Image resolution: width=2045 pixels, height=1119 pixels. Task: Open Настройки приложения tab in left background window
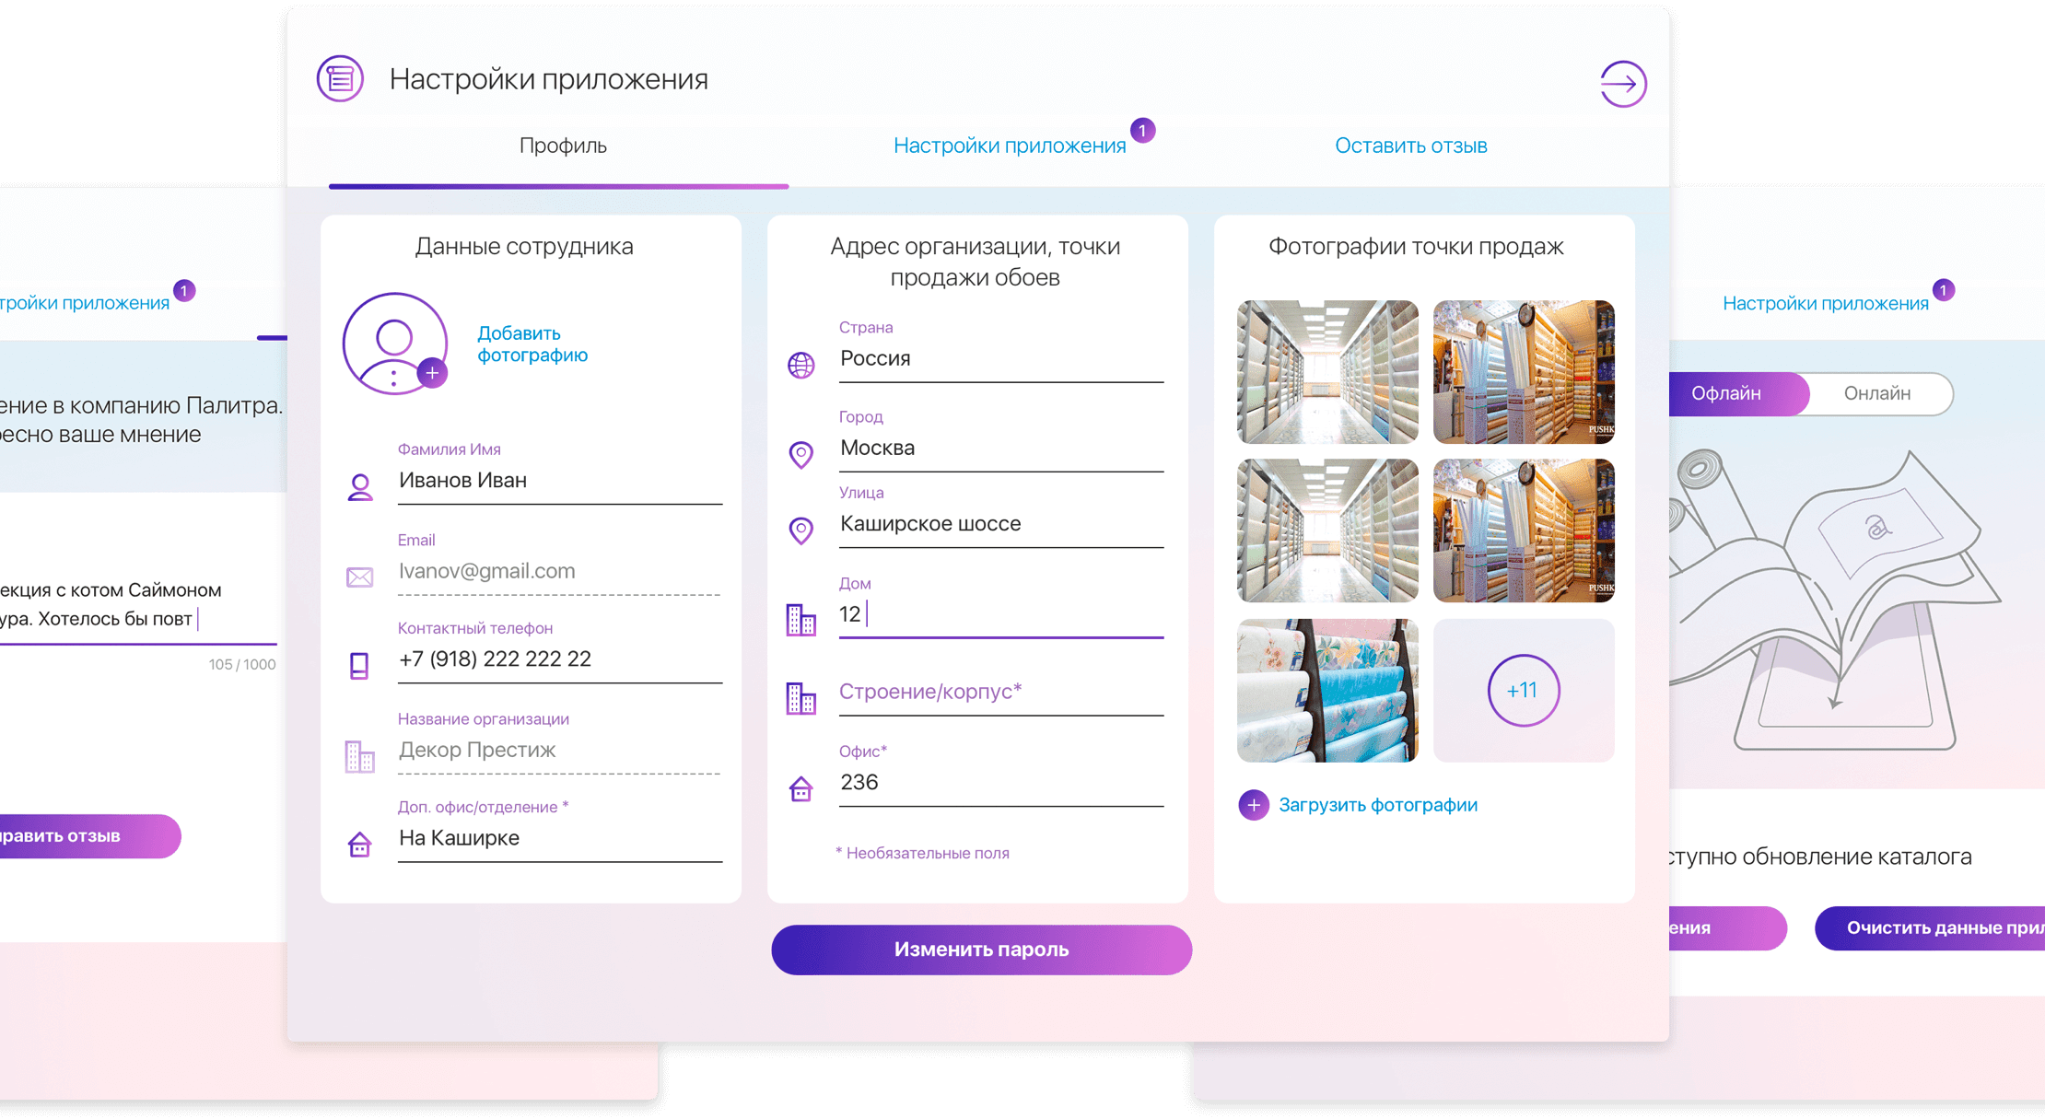[85, 303]
